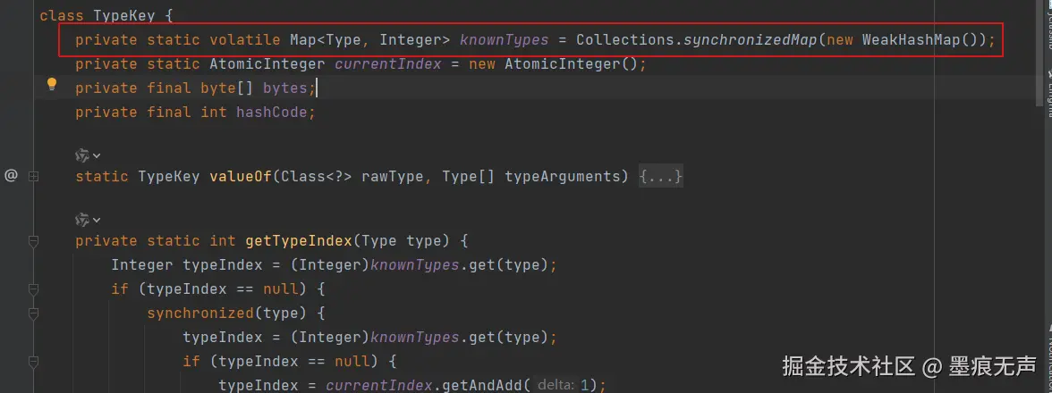Click the currentIndex reference before getAndAdd
This screenshot has width=1052, height=393.
click(x=378, y=386)
